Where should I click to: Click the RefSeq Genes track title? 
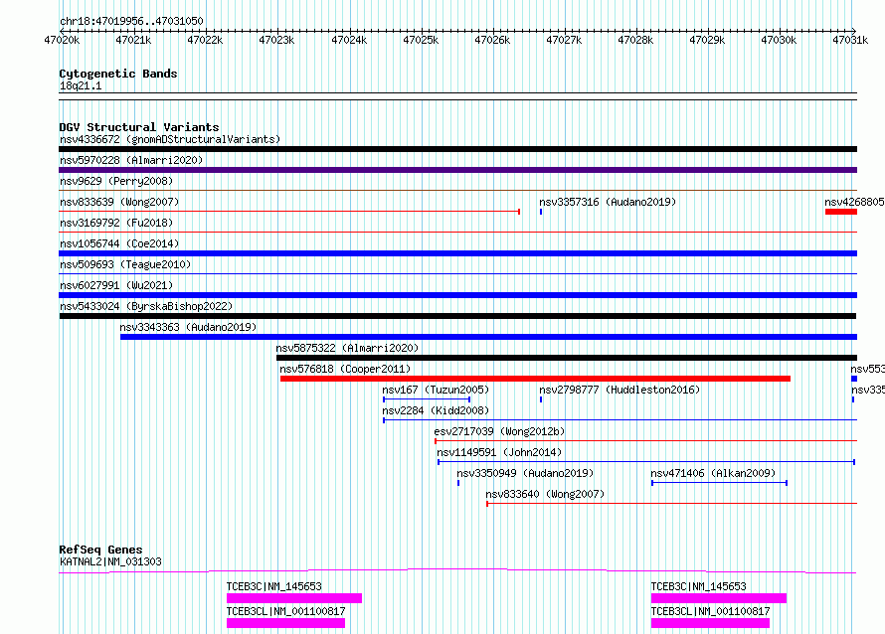[x=100, y=550]
